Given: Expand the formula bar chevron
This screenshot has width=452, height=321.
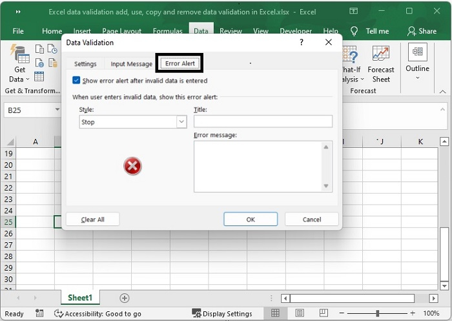Looking at the screenshot, I should coord(442,109).
